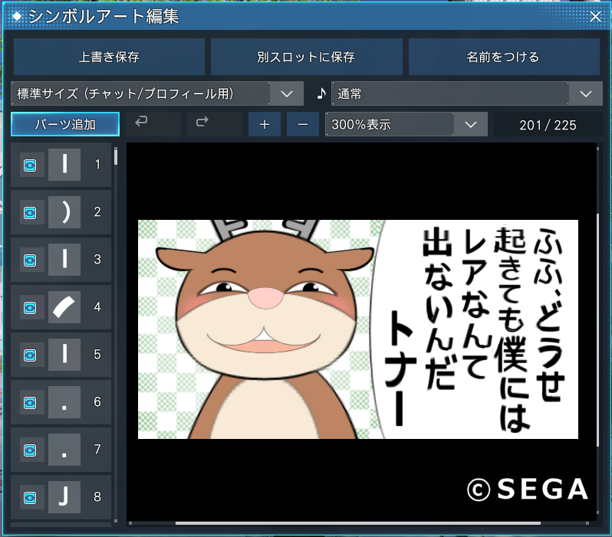Toggle visibility eye of layer 3
The height and width of the screenshot is (537, 612).
[30, 260]
